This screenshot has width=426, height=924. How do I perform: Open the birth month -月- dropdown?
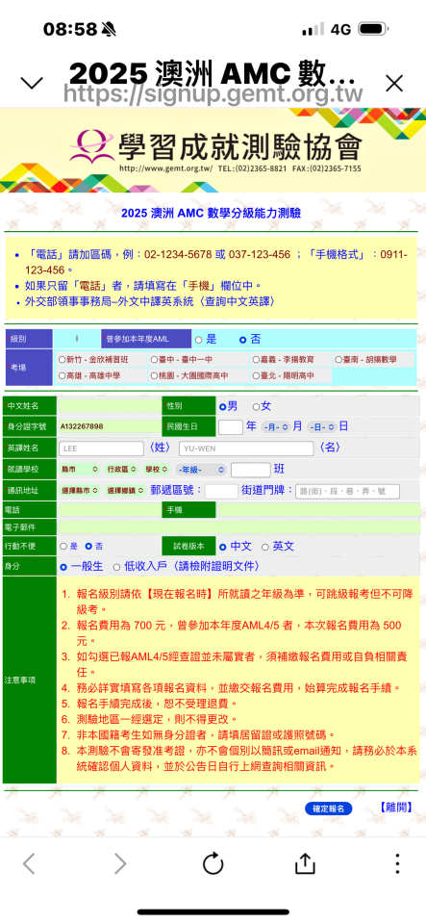tap(275, 426)
